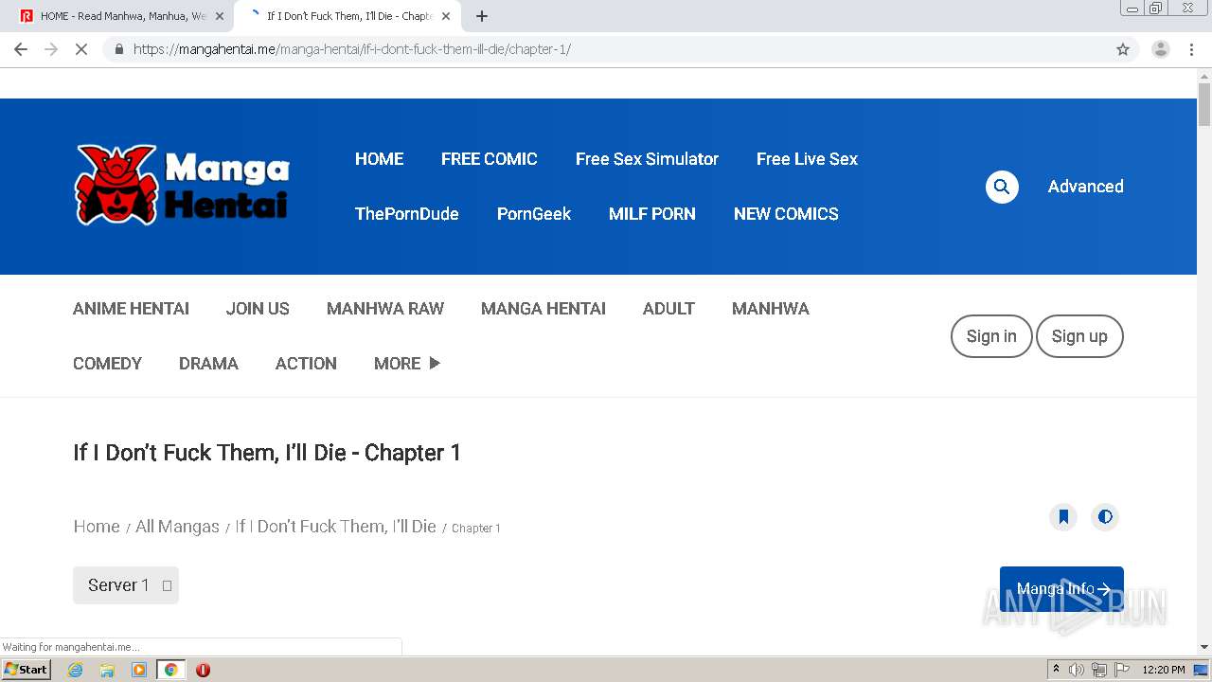Click the Sign up button

coord(1079,336)
